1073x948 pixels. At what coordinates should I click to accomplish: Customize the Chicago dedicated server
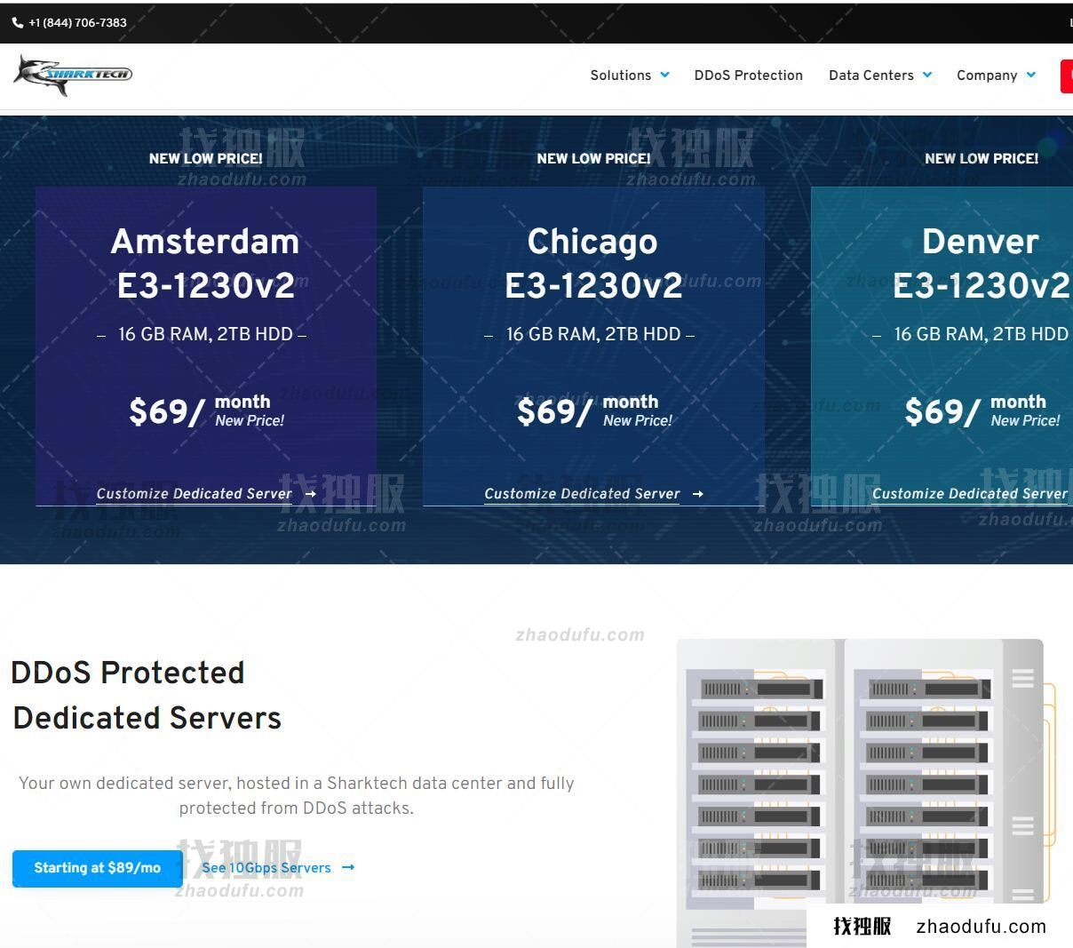click(582, 494)
